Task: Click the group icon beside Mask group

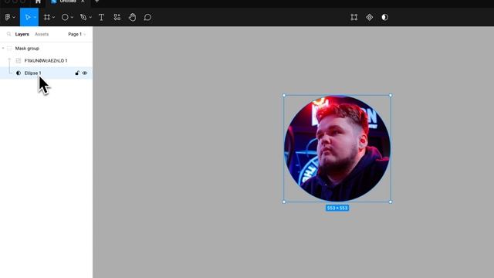Action: 9,48
